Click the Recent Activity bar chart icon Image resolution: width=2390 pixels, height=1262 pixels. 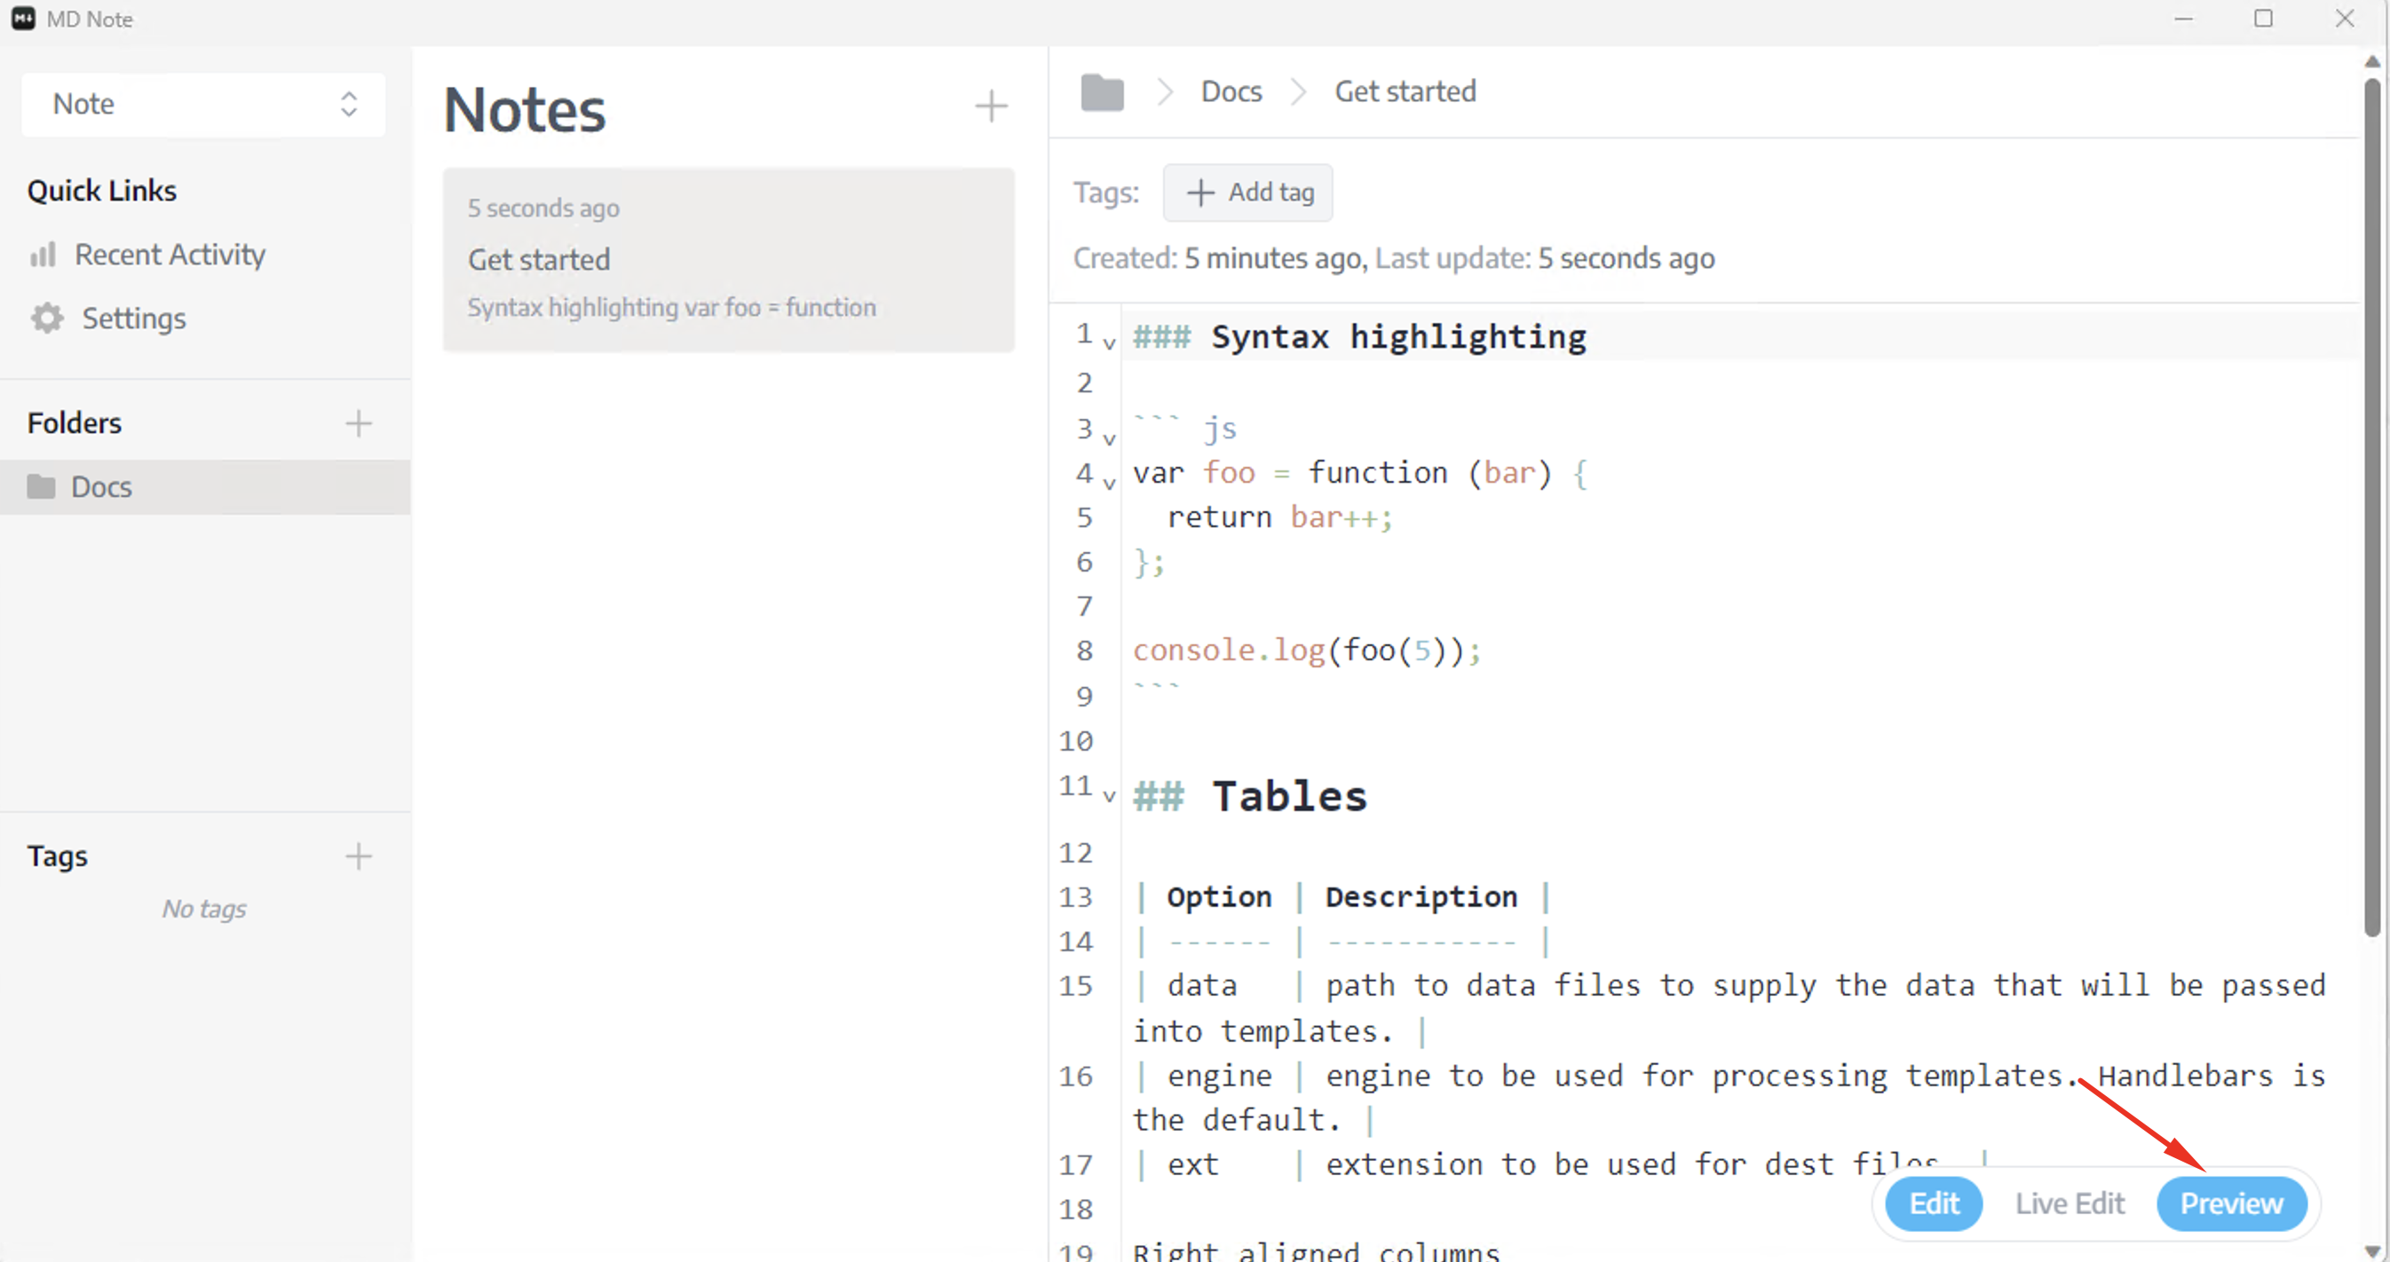43,254
